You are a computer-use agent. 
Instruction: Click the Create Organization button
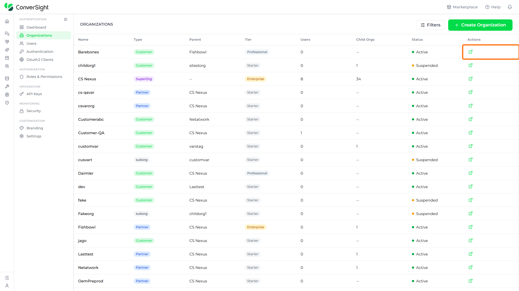coord(480,25)
